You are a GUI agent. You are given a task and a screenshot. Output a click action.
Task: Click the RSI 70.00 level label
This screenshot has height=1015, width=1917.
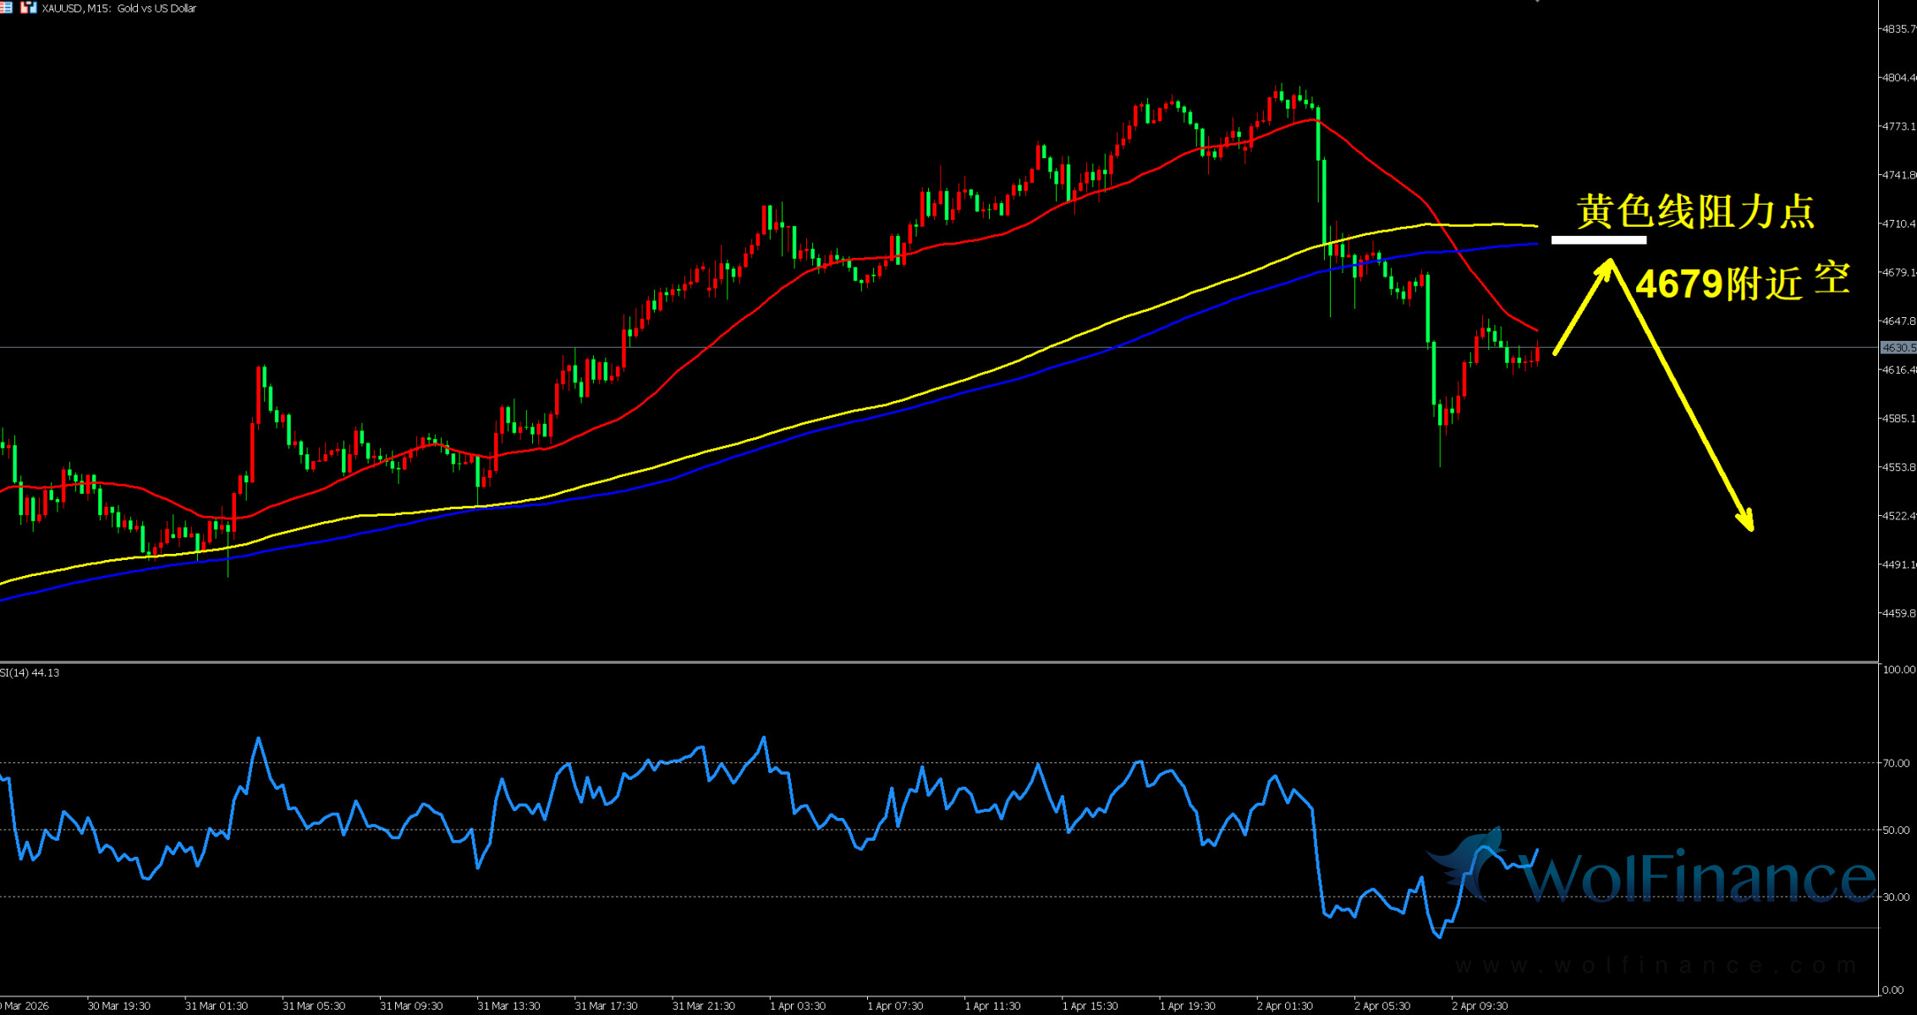(1896, 763)
